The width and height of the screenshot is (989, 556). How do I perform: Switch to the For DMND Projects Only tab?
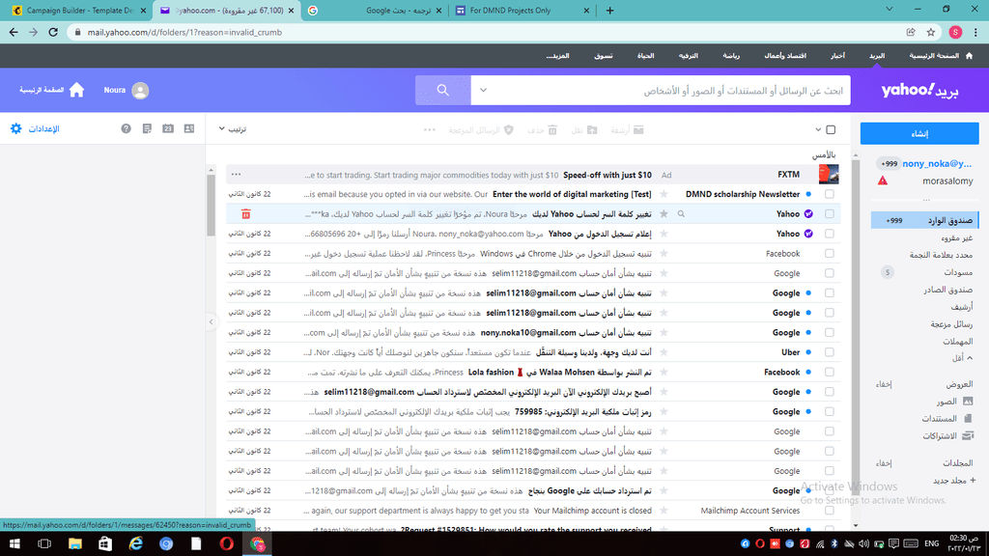coord(523,11)
